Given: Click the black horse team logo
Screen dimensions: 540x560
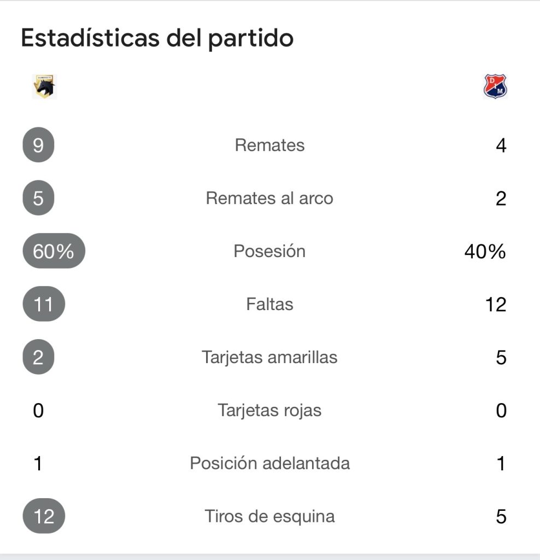Looking at the screenshot, I should (44, 87).
